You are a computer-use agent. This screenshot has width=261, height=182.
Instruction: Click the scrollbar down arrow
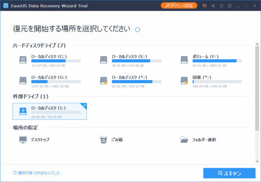click(x=257, y=161)
